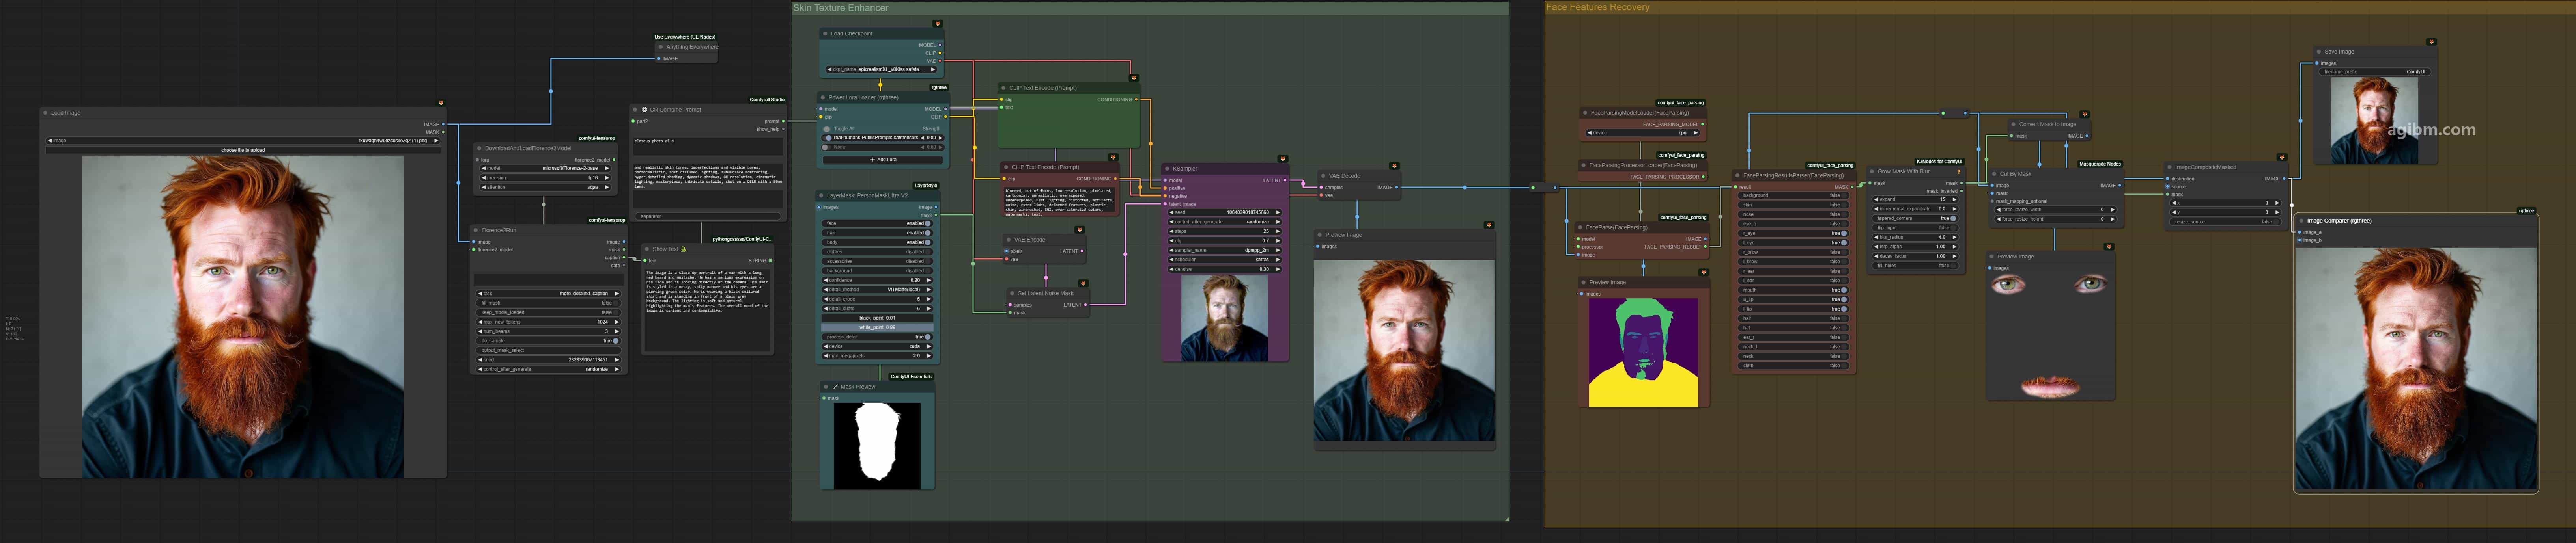Open the task dropdown in Florence2Run

coord(549,294)
